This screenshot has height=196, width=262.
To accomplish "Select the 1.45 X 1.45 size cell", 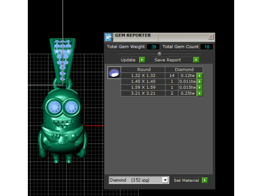I will 143,82.
